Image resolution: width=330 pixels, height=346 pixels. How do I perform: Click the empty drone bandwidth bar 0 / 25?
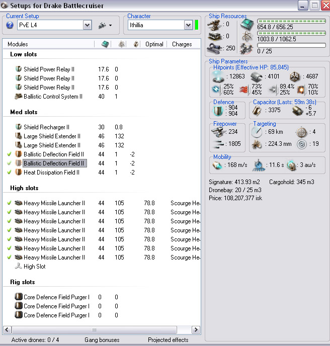[291, 45]
